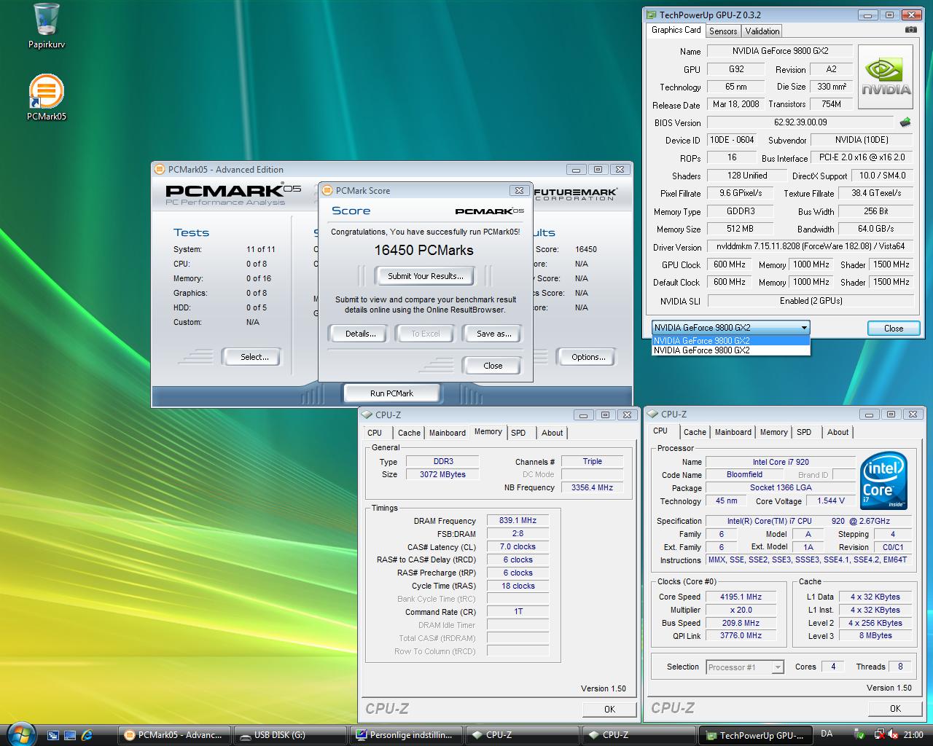
Task: Click the PCMark Score dialog title icon
Action: coord(327,190)
